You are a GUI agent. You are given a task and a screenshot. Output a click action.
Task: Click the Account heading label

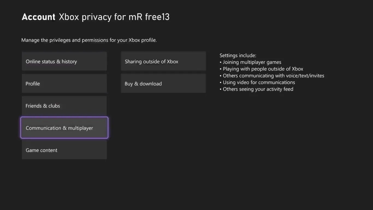pos(38,17)
